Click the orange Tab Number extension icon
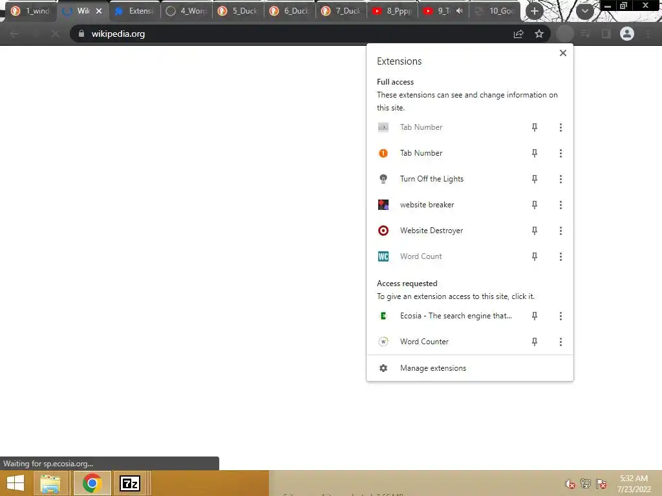Screen dimensions: 662x496 pos(383,153)
